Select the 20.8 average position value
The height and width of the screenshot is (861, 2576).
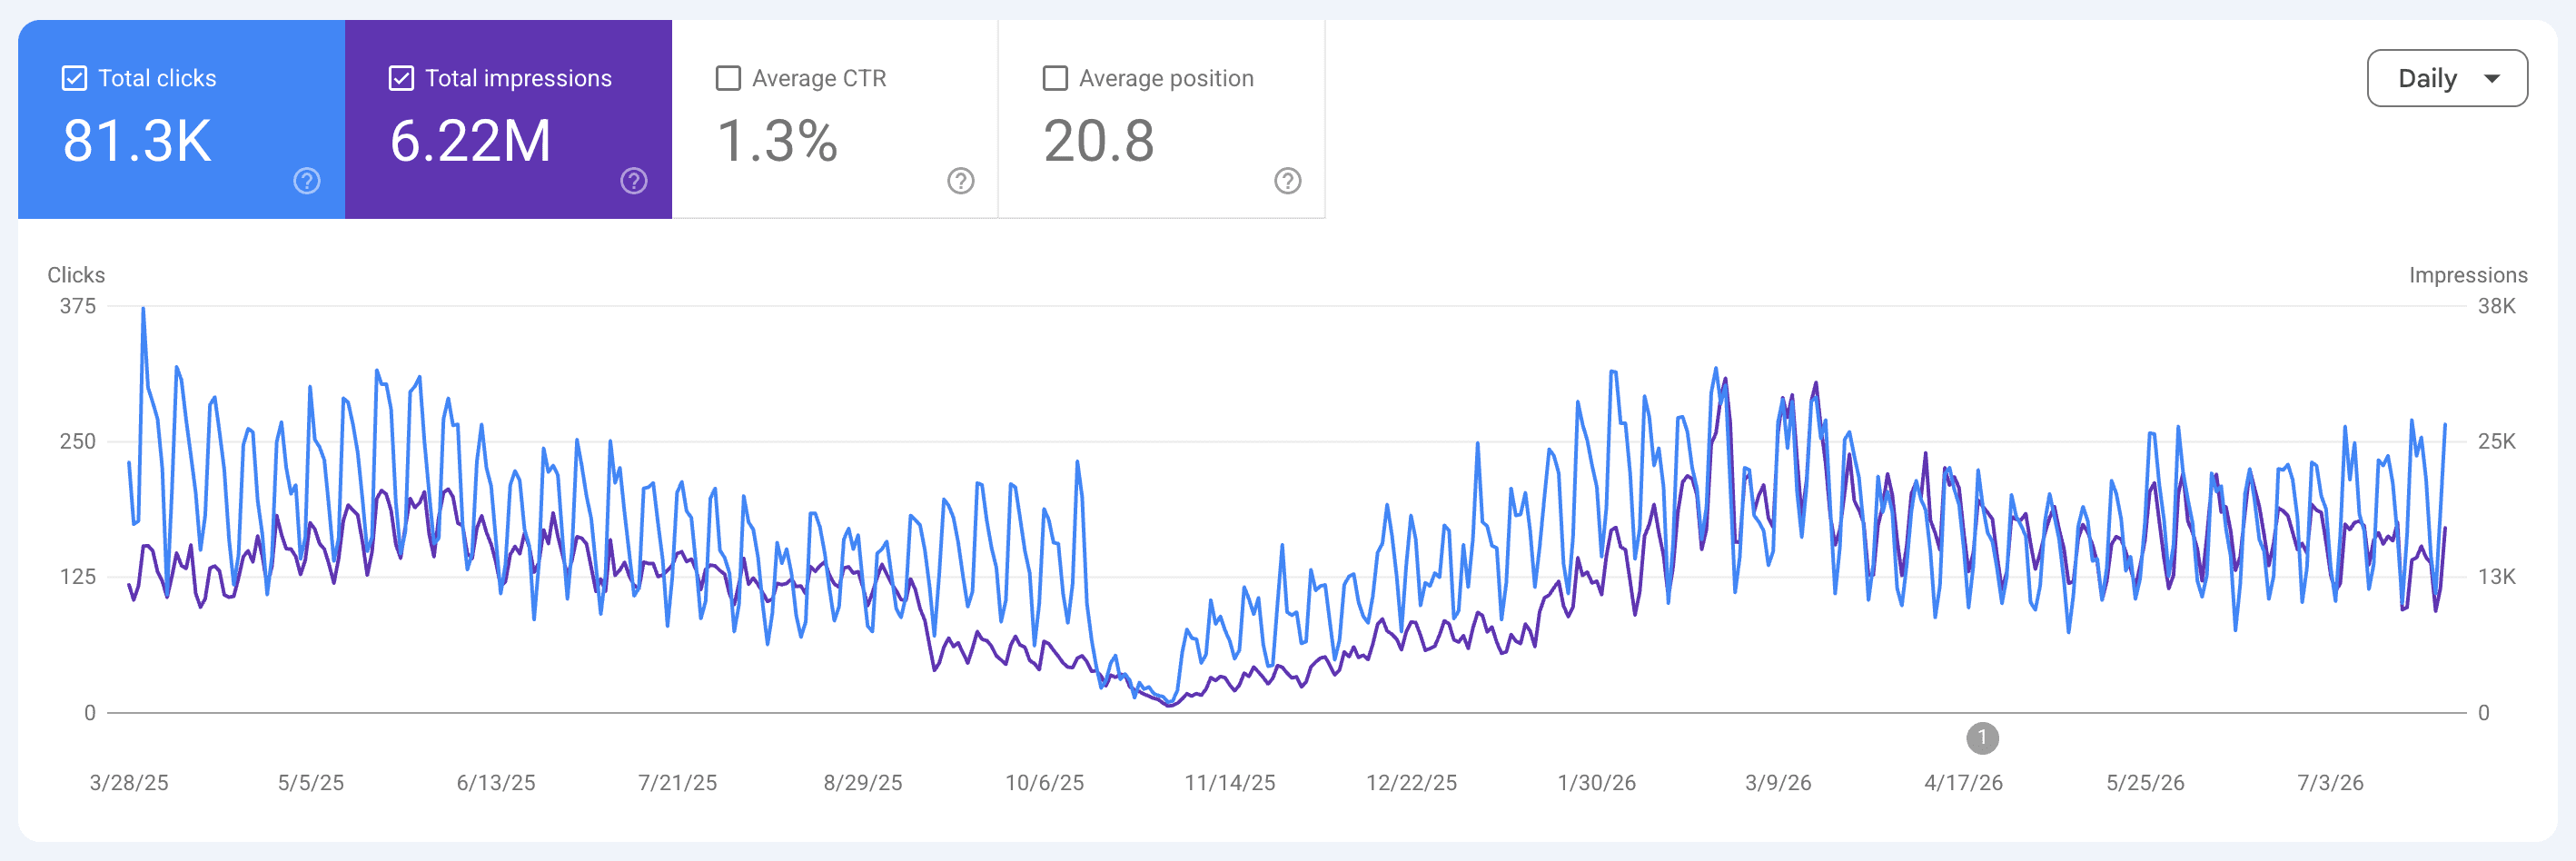(1099, 141)
